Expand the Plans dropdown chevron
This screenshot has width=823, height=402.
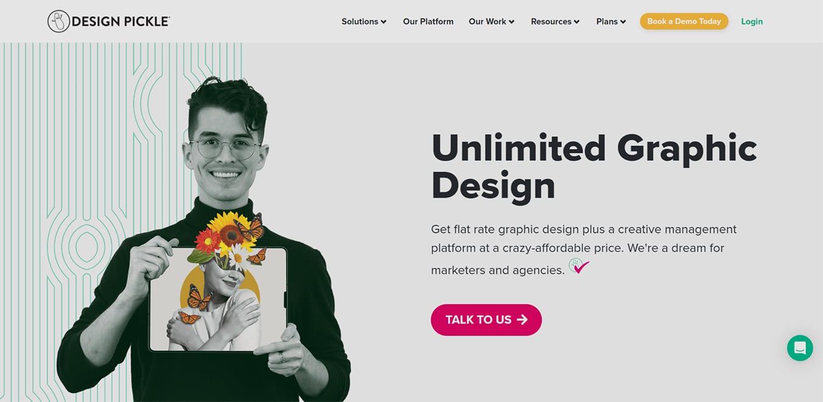tap(623, 22)
